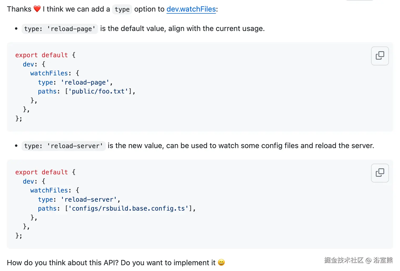Click the dev key in second code block
Image resolution: width=400 pixels, height=271 pixels.
(28, 181)
